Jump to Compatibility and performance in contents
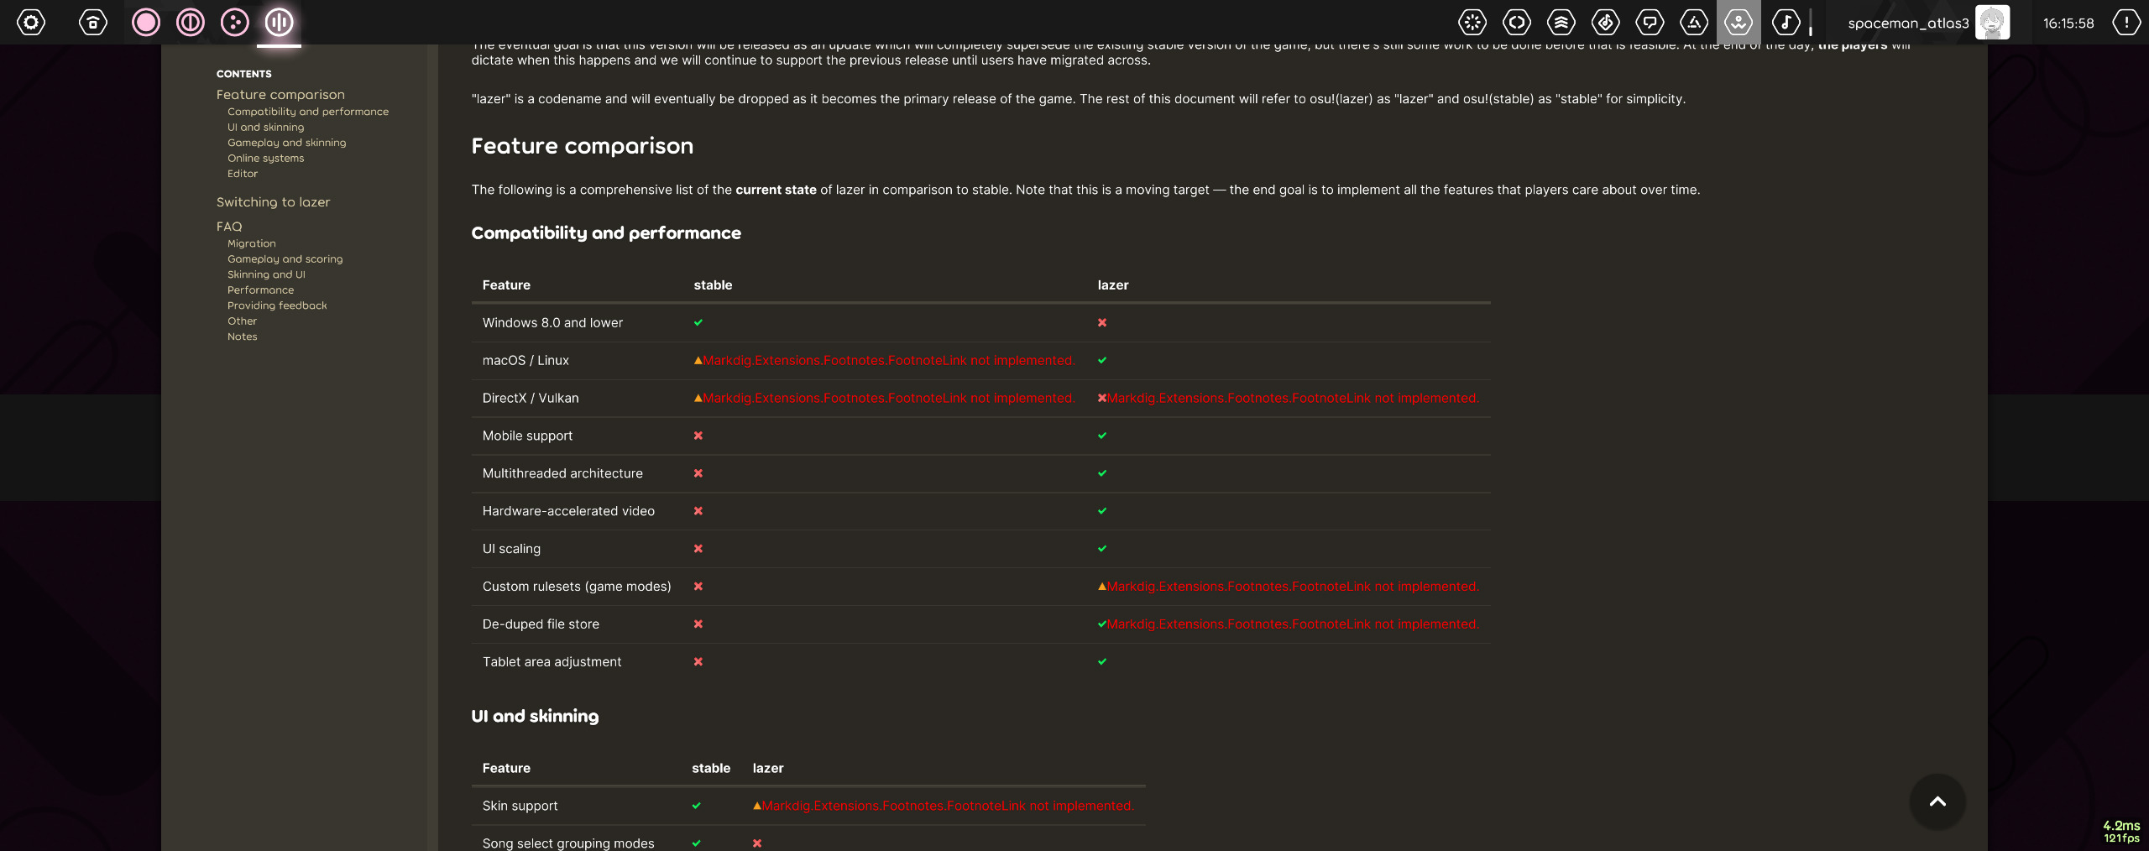Screen dimensions: 2149x851 click(x=308, y=112)
